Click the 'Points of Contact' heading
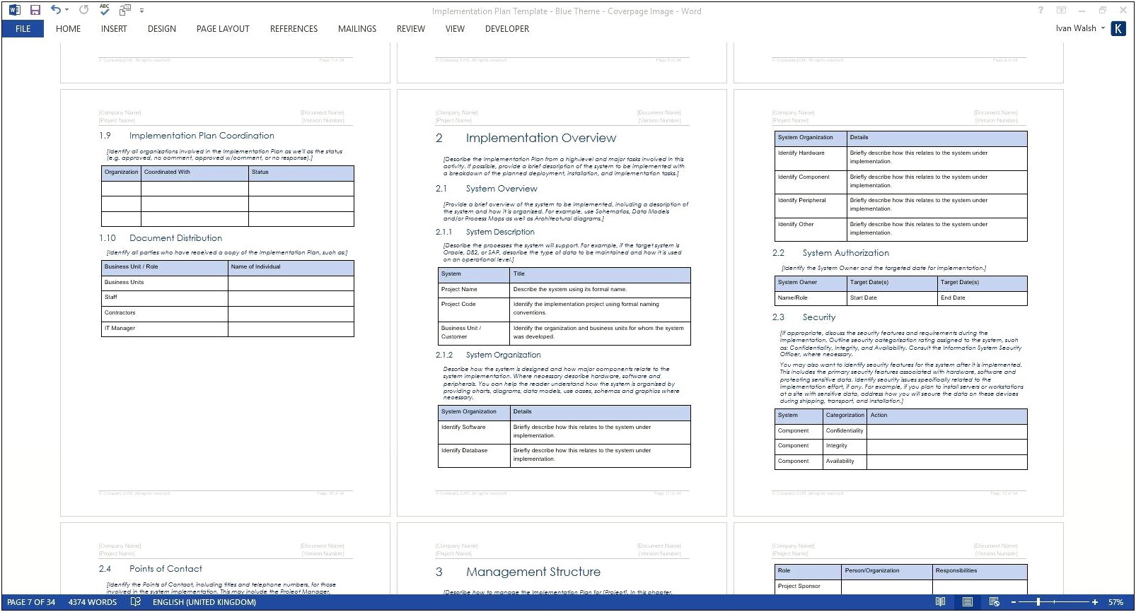 point(166,569)
